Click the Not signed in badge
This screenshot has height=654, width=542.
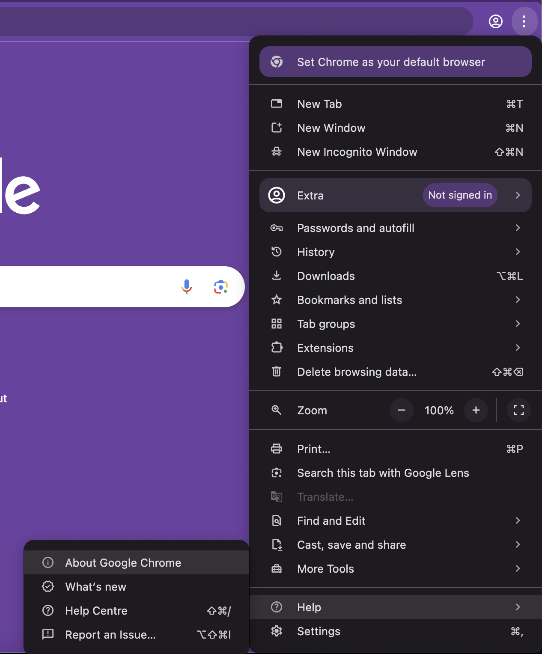point(460,195)
